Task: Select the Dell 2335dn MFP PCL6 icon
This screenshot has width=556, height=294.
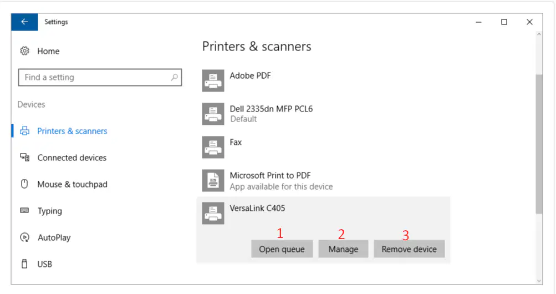Action: click(213, 114)
